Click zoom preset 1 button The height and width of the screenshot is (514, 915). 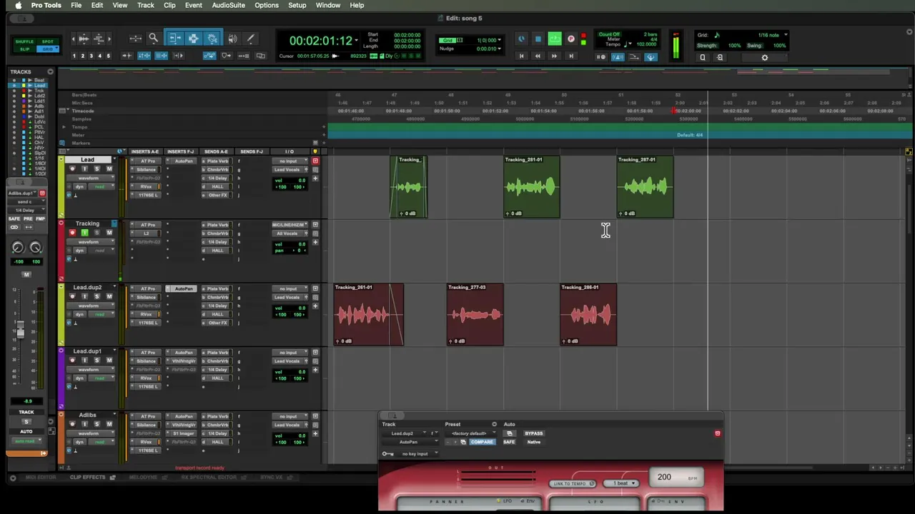pos(74,56)
